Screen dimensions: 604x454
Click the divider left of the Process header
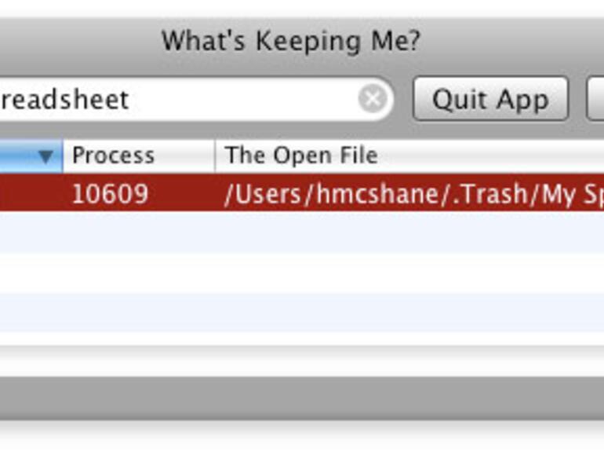(x=63, y=156)
